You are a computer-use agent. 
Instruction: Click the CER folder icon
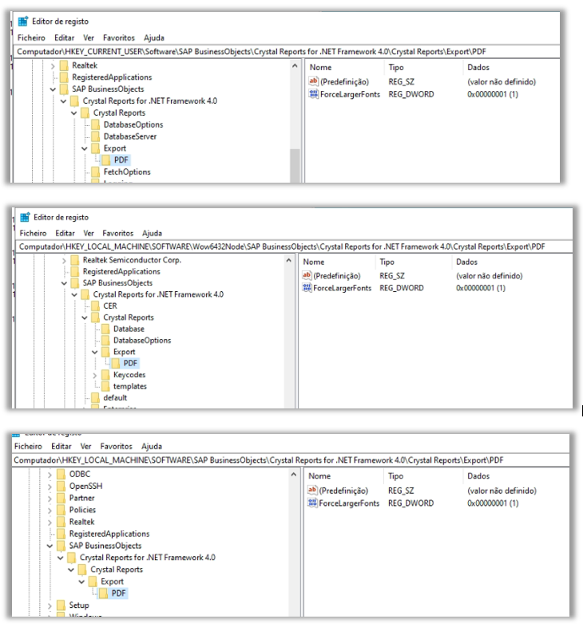[95, 306]
